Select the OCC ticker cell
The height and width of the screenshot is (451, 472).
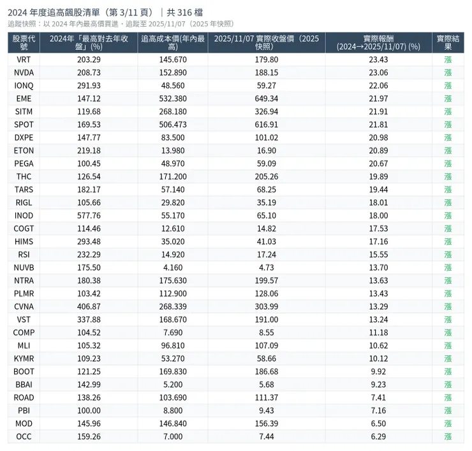click(24, 436)
